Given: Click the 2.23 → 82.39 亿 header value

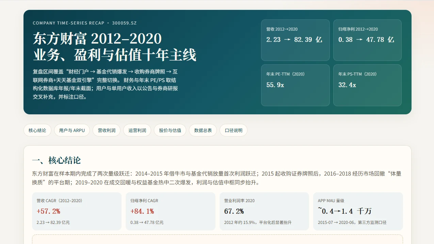Looking at the screenshot, I should [x=294, y=39].
